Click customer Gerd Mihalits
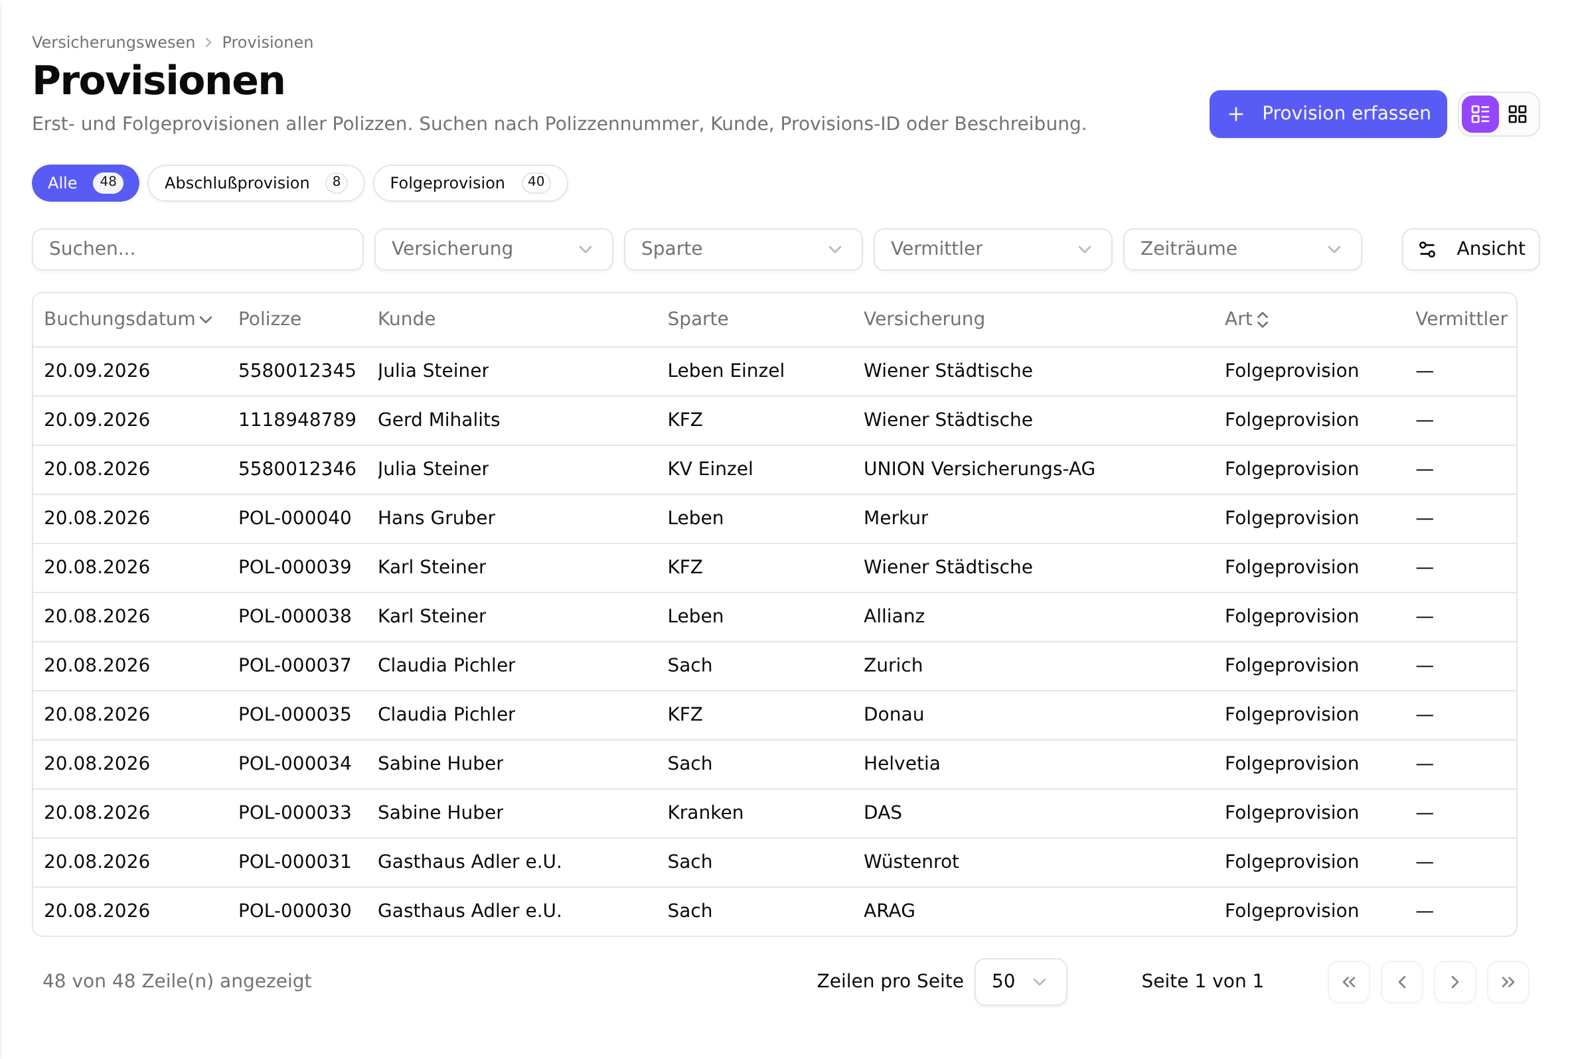Screen dimensions: 1572x1059 point(438,420)
